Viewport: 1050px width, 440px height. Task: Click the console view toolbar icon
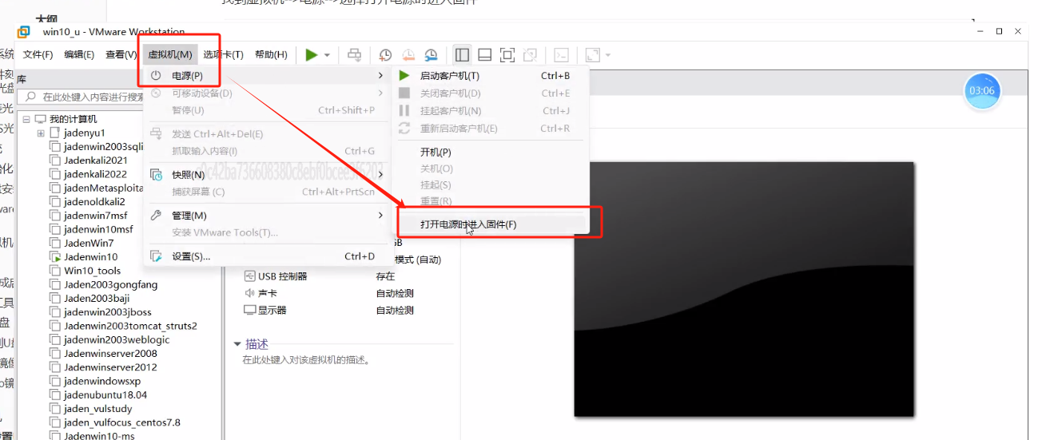(x=562, y=54)
